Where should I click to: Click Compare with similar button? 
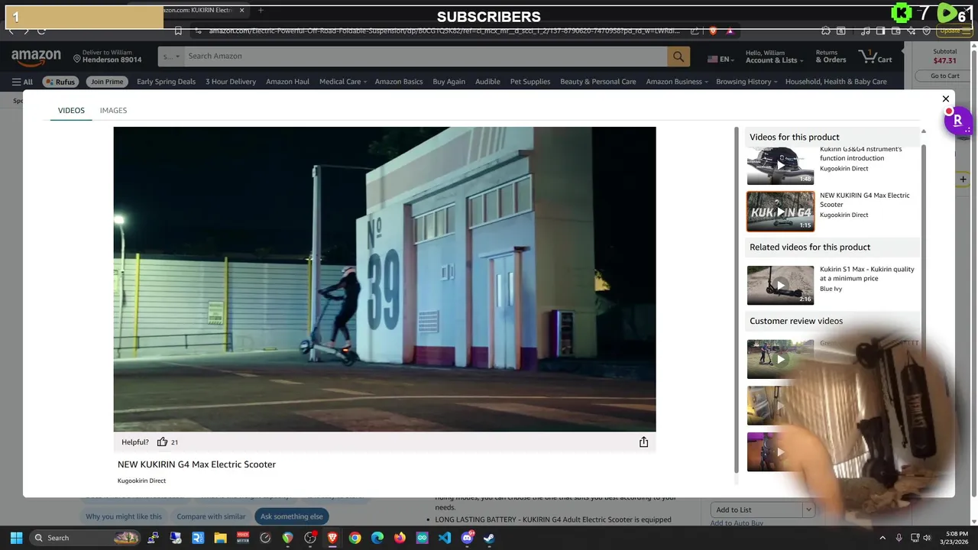pyautogui.click(x=211, y=516)
